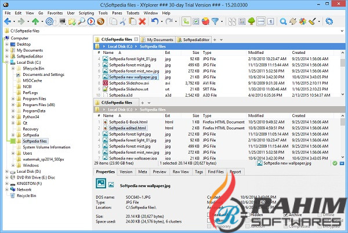Image resolution: width=348 pixels, height=233 pixels.
Task: Toggle the Archive attribute checkbox
Action: 286,214
